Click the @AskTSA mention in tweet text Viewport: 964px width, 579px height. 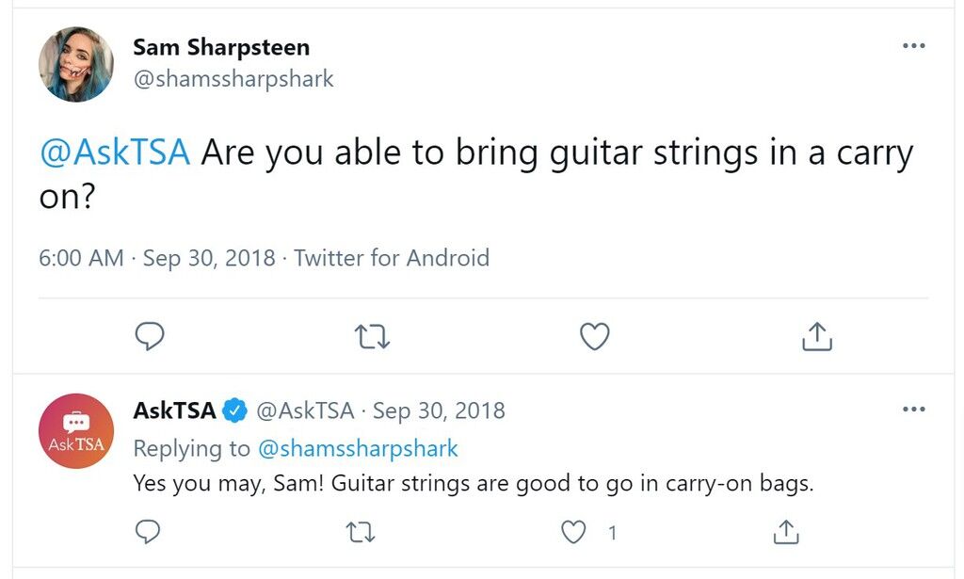115,153
